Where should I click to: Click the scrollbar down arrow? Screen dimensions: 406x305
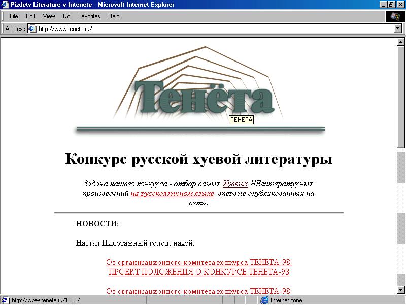point(401,290)
